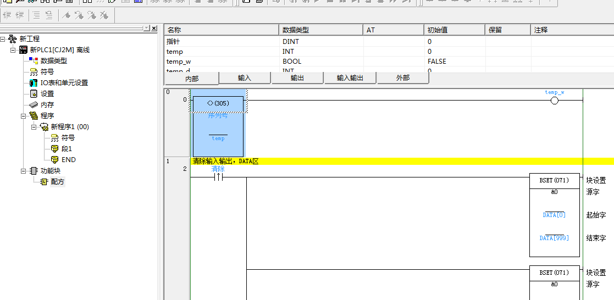The image size is (614, 300).
Task: Select the 清除 contact in rung 1
Action: tap(218, 177)
